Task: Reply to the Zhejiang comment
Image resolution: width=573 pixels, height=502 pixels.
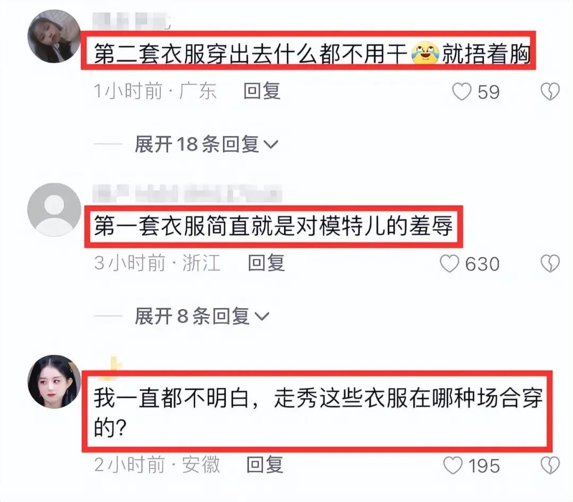Action: (x=266, y=263)
